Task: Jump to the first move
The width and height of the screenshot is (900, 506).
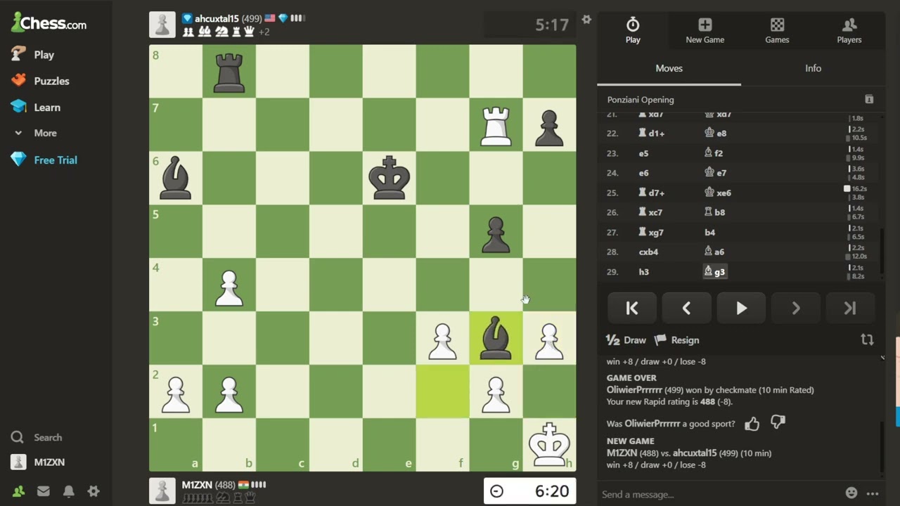Action: (632, 308)
